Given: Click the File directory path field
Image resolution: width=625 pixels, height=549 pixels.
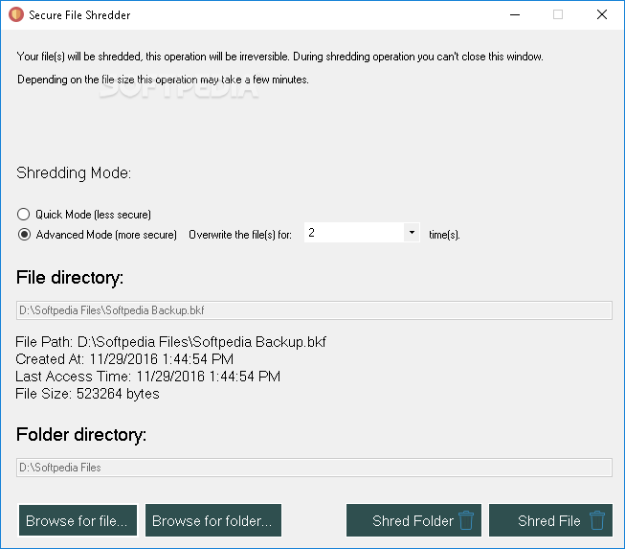Looking at the screenshot, I should point(314,310).
